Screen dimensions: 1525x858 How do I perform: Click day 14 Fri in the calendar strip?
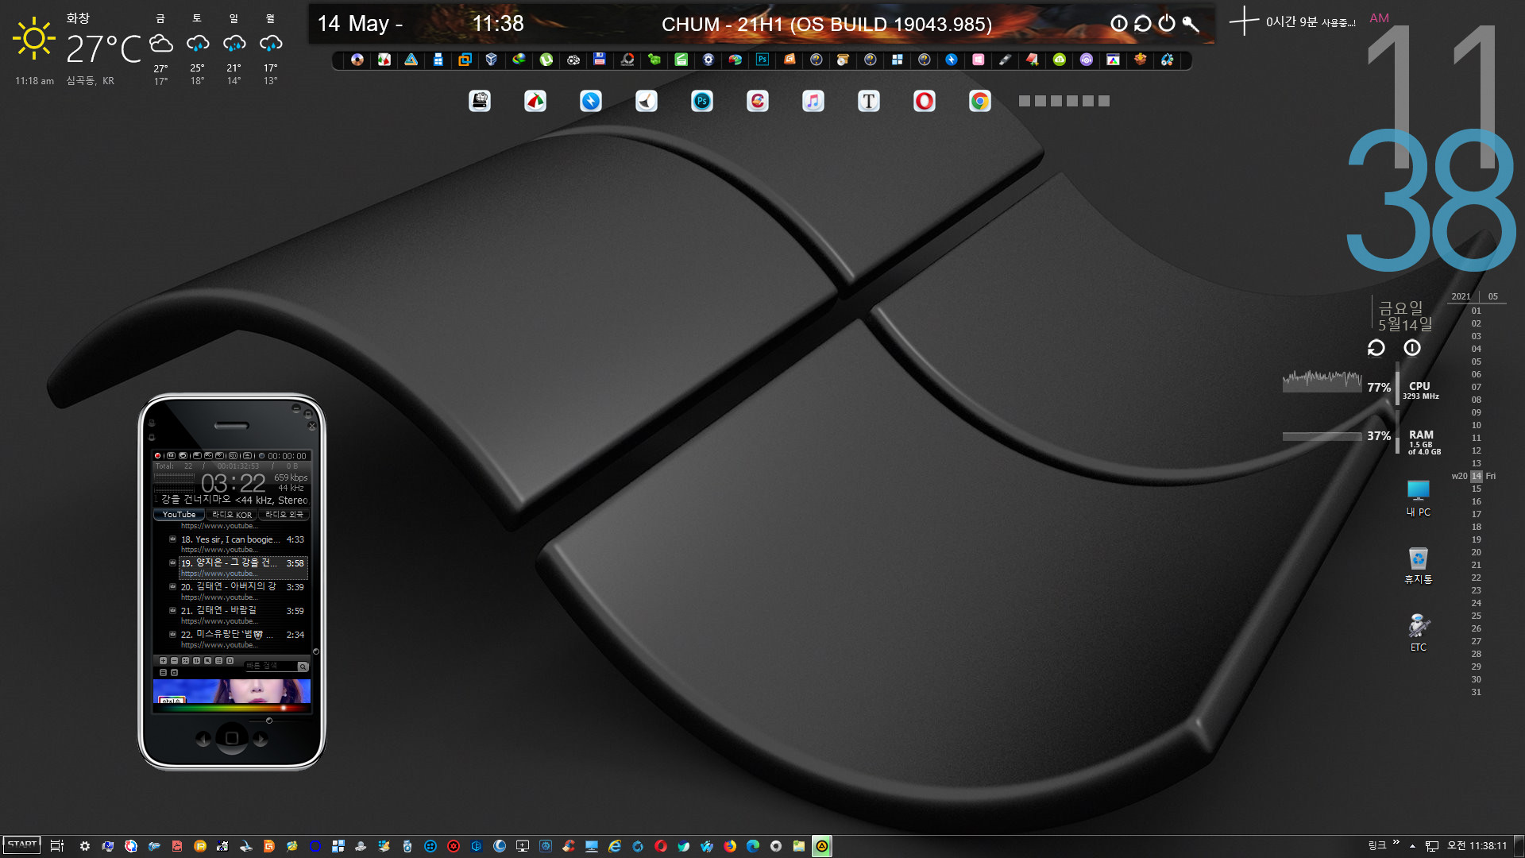click(x=1476, y=476)
